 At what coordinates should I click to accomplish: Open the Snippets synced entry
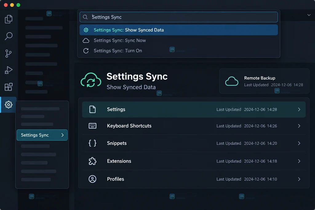tap(194, 143)
